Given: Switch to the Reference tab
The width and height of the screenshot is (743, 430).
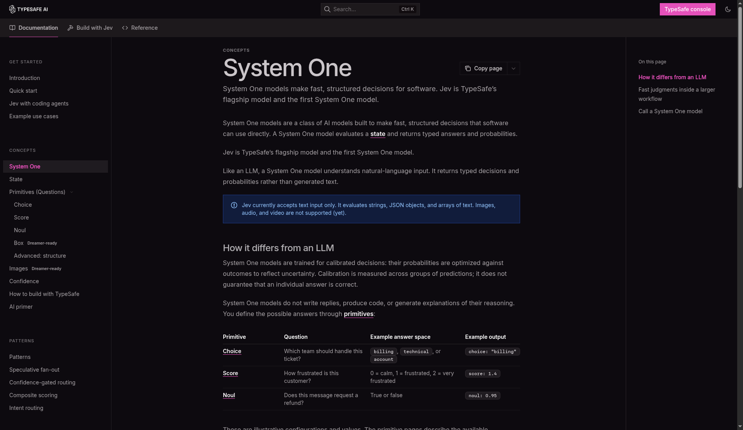Looking at the screenshot, I should point(140,28).
